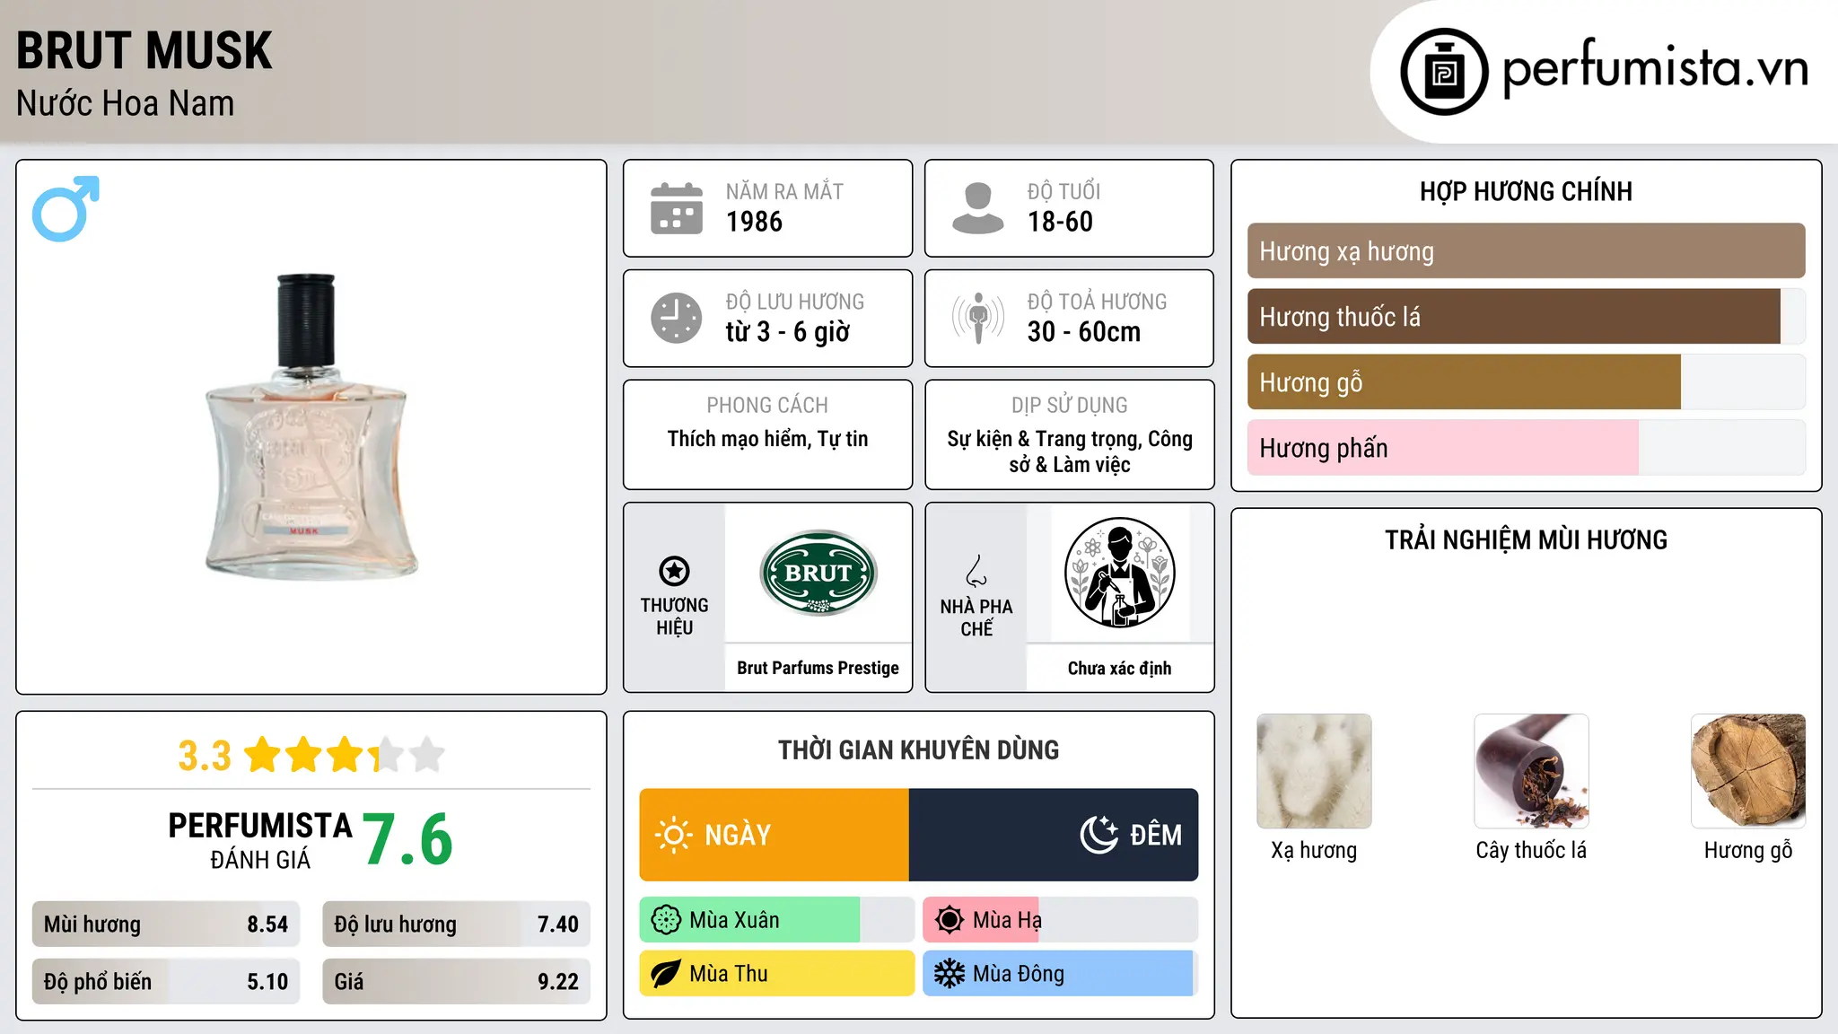Screen dimensions: 1838x1034
Task: Click the sun icon for Mùa Hạ
Action: [950, 920]
